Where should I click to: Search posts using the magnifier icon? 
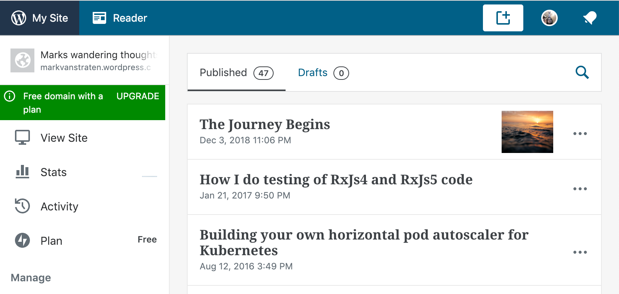[x=582, y=72]
